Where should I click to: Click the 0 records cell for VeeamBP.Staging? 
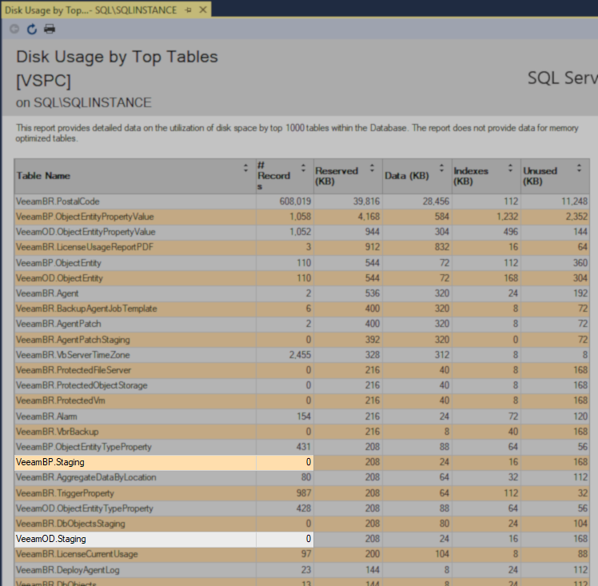tap(285, 462)
